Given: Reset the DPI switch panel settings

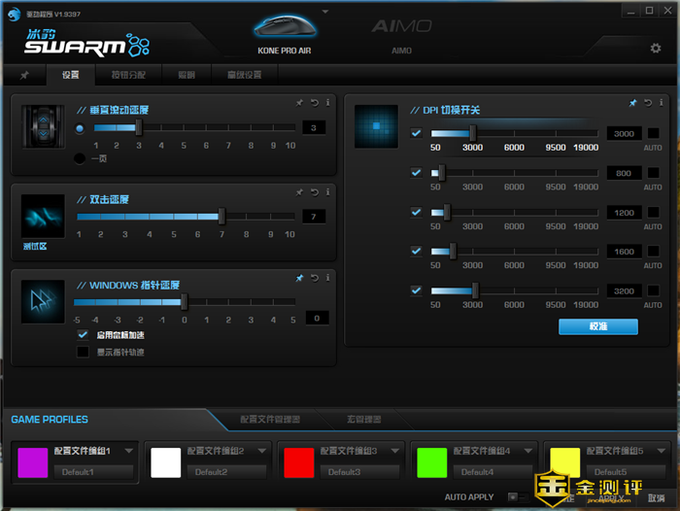Looking at the screenshot, I should pyautogui.click(x=647, y=102).
